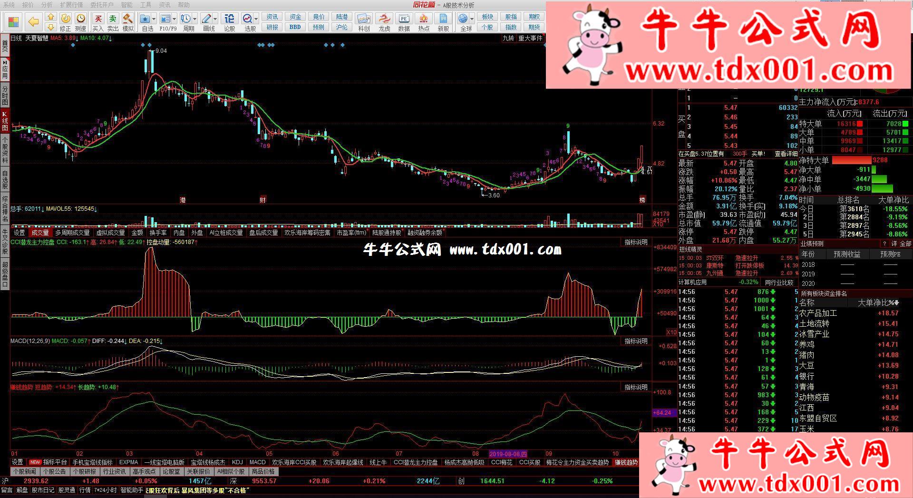Click the 查看详细 link in order panel

point(786,154)
